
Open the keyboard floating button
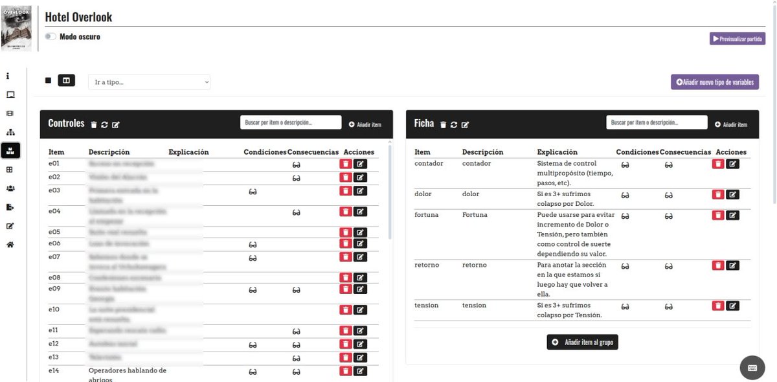(752, 368)
